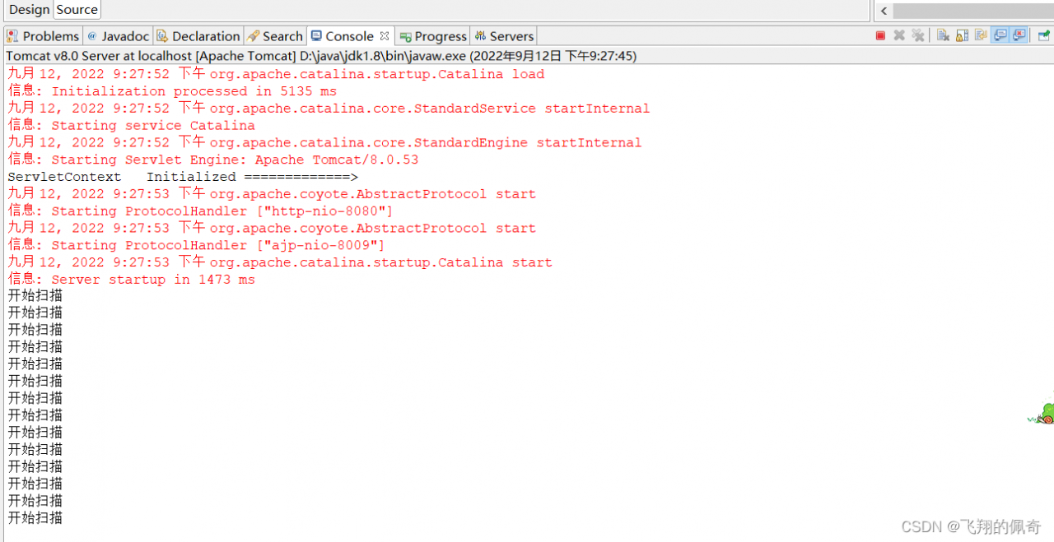
Task: Clear the console output
Action: pyautogui.click(x=943, y=35)
